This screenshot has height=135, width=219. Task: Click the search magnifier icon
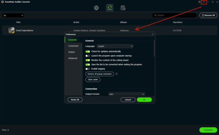pyautogui.click(x=156, y=16)
